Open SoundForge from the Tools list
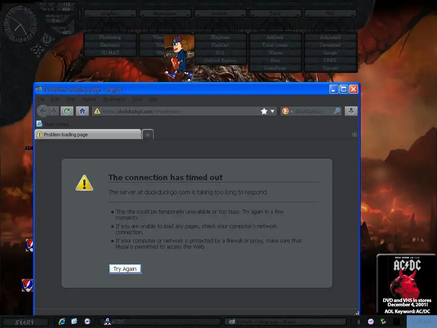The width and height of the screenshot is (437, 328). [275, 68]
